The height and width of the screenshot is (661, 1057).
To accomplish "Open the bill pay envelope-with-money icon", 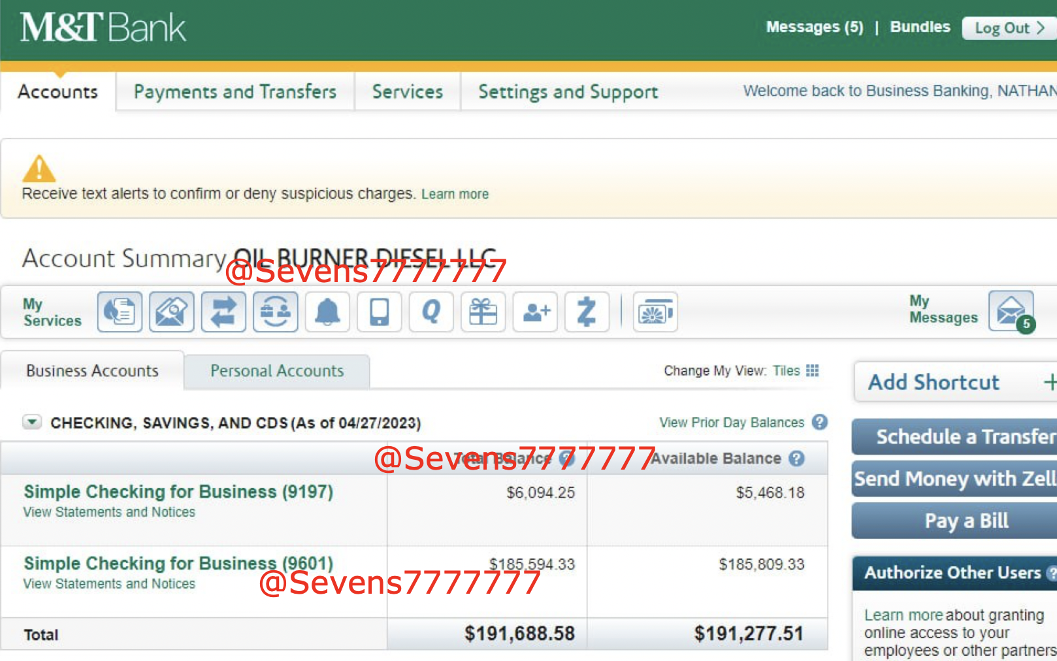I will (171, 312).
